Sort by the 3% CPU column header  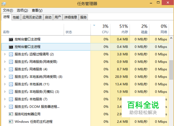click(100, 30)
